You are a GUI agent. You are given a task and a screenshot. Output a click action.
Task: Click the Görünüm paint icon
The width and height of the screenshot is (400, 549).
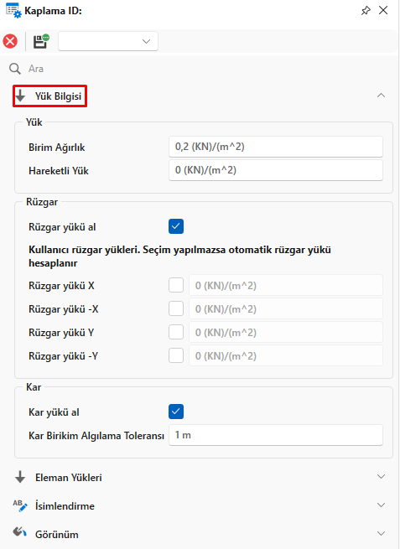coord(19,532)
